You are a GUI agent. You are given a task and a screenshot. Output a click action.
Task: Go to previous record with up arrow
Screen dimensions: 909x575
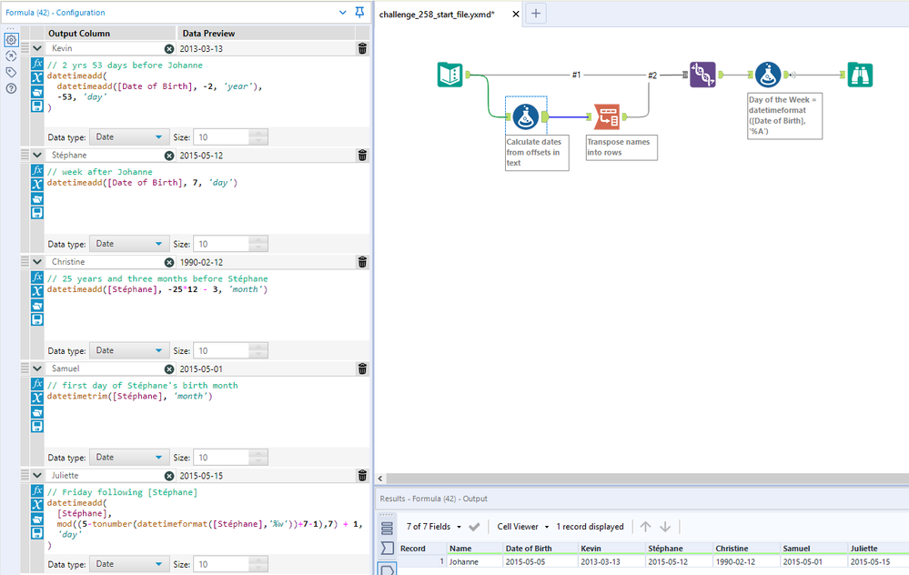[645, 526]
